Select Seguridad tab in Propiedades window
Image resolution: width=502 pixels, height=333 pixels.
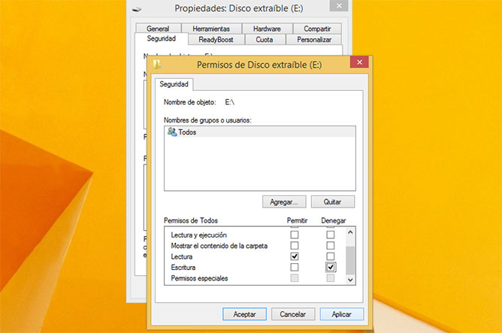[x=161, y=39]
